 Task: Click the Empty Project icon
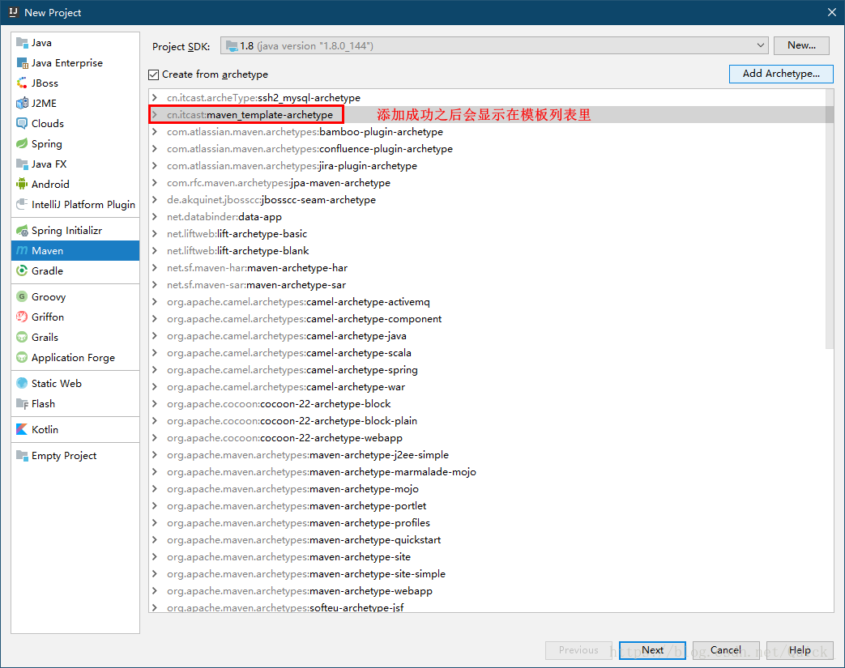22,456
